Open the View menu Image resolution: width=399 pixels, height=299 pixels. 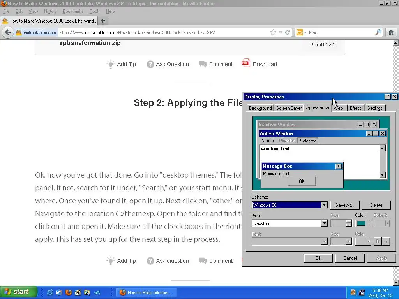(33, 11)
